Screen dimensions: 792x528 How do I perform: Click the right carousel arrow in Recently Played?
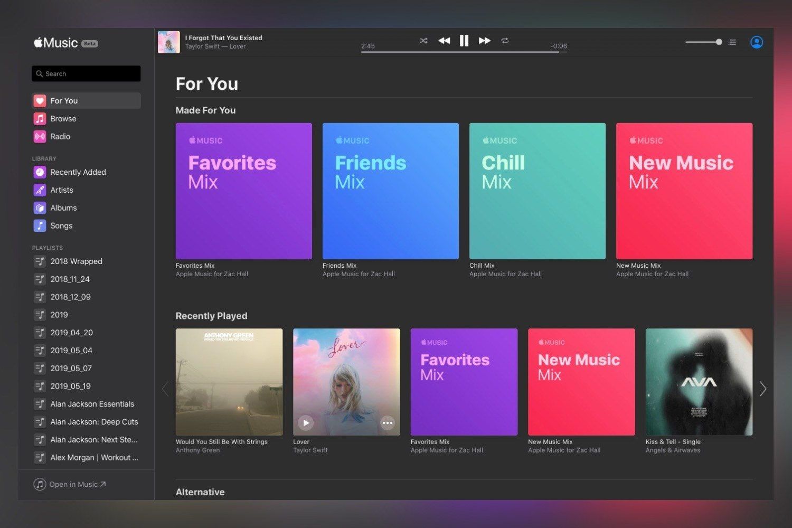coord(762,389)
